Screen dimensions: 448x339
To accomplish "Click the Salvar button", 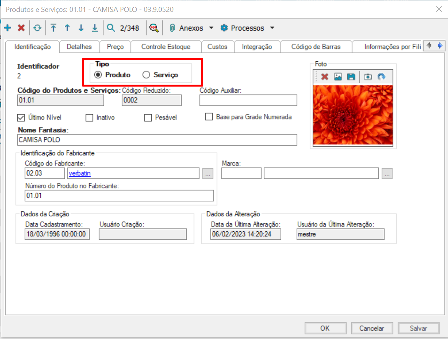I will tap(418, 328).
